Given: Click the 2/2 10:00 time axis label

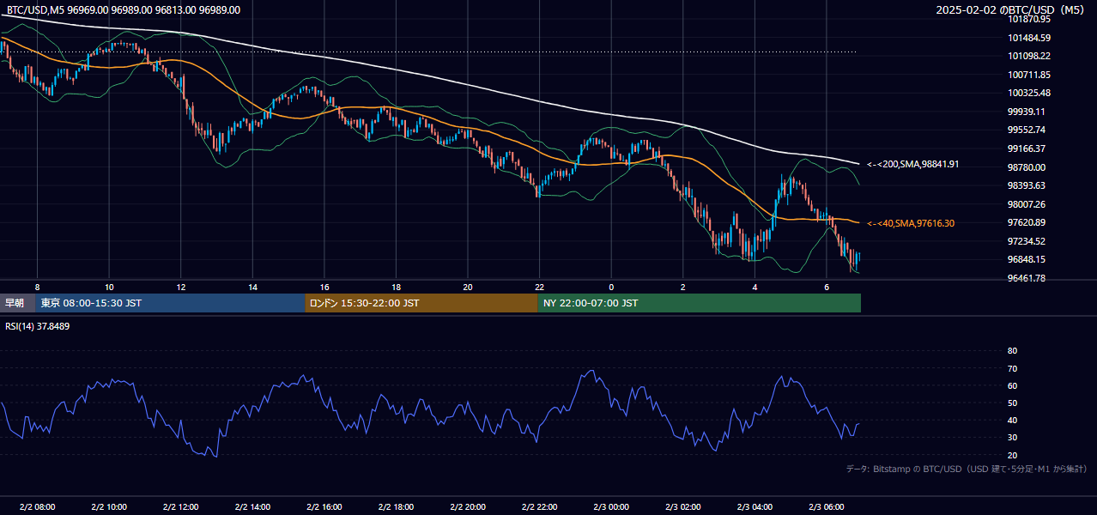Looking at the screenshot, I should pyautogui.click(x=109, y=506).
